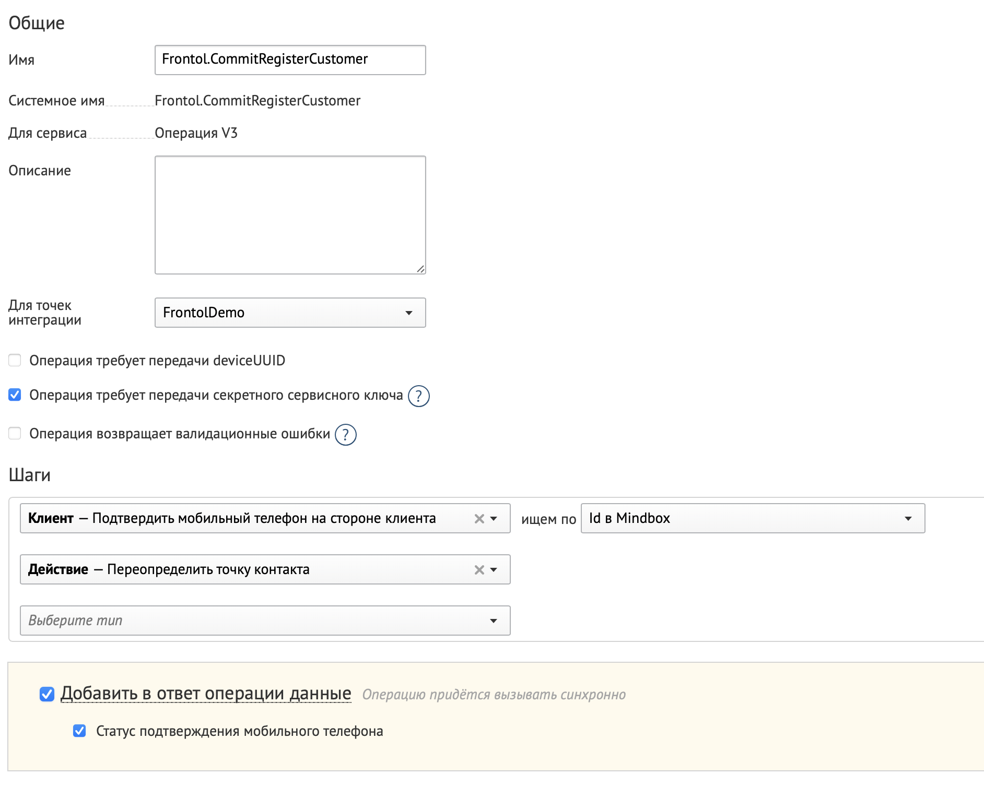The height and width of the screenshot is (787, 984).
Task: Open the 'Id в Mindbox' search-by dropdown
Action: (753, 518)
